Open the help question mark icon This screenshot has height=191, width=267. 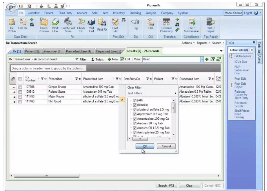256,13
